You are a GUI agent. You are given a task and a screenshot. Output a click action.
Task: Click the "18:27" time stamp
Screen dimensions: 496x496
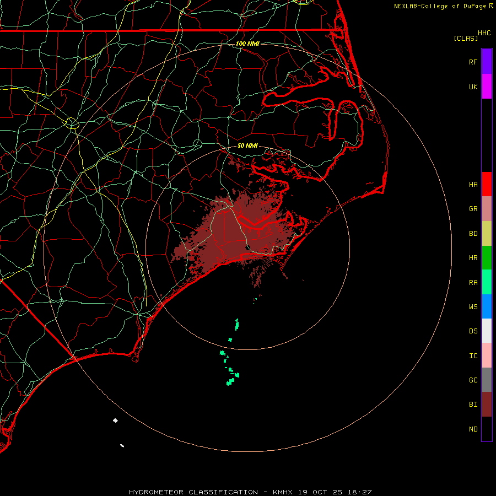click(x=360, y=492)
